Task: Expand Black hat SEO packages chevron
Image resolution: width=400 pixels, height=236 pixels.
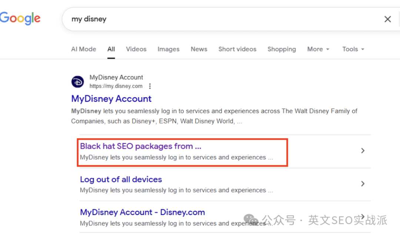Action: 363,151
